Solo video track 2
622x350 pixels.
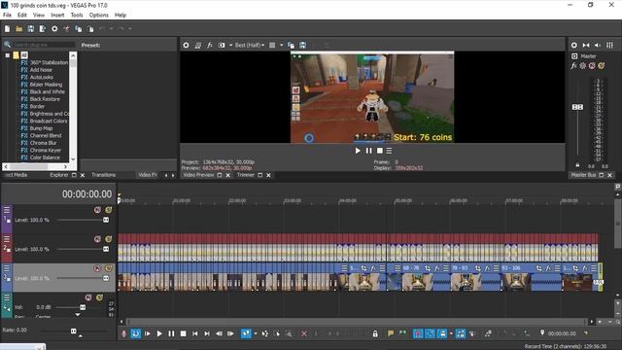click(x=108, y=239)
